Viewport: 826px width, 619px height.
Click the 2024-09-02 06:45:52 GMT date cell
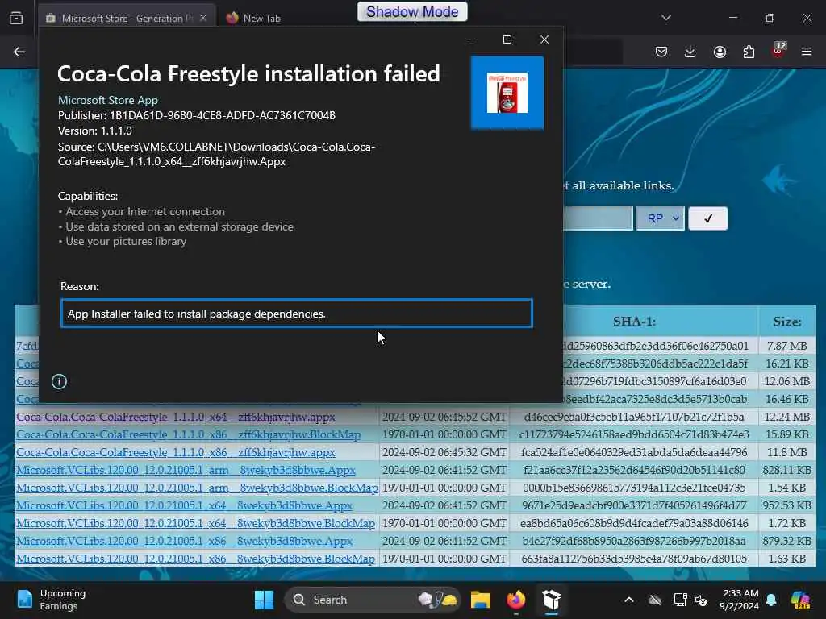(444, 417)
